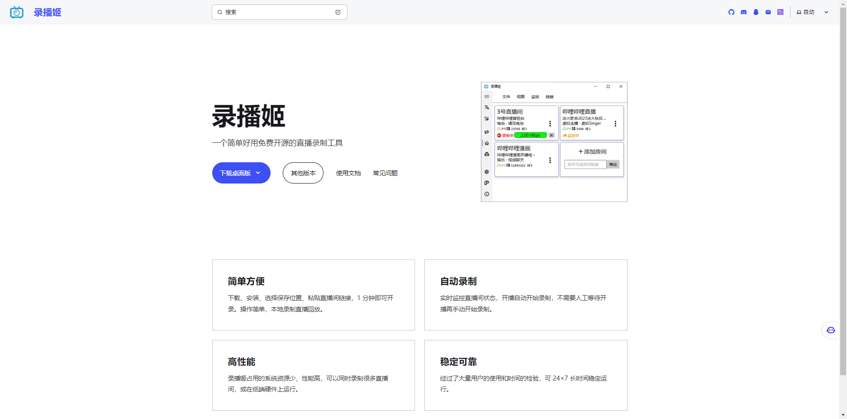Select the 简单方便 card heading
The width and height of the screenshot is (847, 419).
(246, 281)
